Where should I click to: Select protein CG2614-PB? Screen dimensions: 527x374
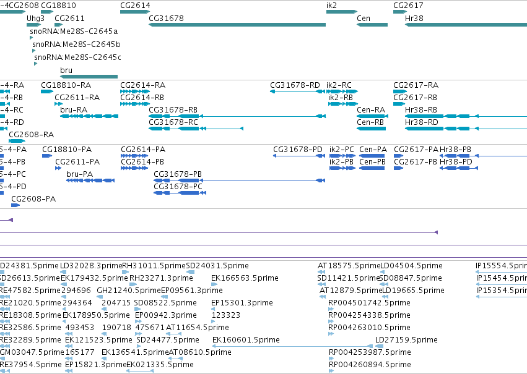pos(142,162)
